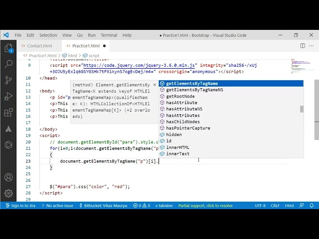The width and height of the screenshot is (319, 239).
Task: Place cursor on the </body> line
Action: coord(48,129)
